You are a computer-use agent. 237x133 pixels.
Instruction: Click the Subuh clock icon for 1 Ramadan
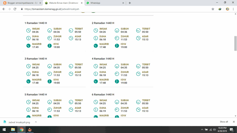[49, 30]
